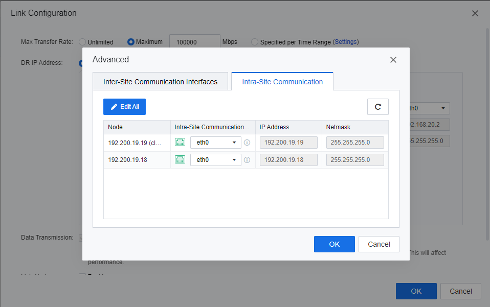
Task: Open eth0 dropdown for node 192.200.19.18
Action: (x=215, y=160)
